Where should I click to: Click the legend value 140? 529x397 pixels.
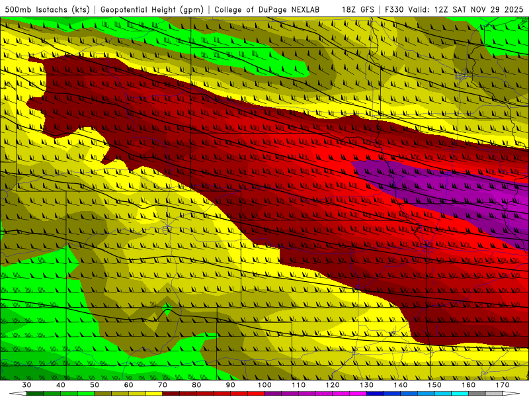point(401,385)
